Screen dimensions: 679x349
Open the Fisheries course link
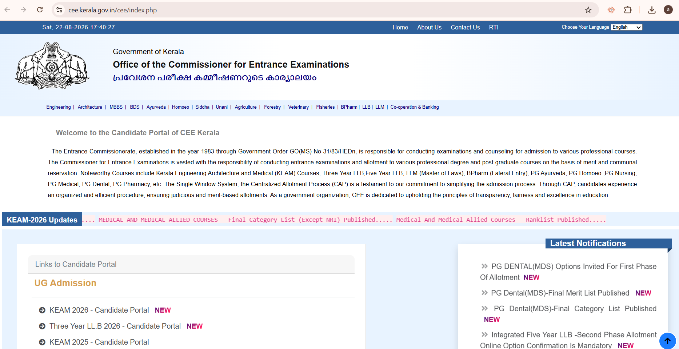325,107
